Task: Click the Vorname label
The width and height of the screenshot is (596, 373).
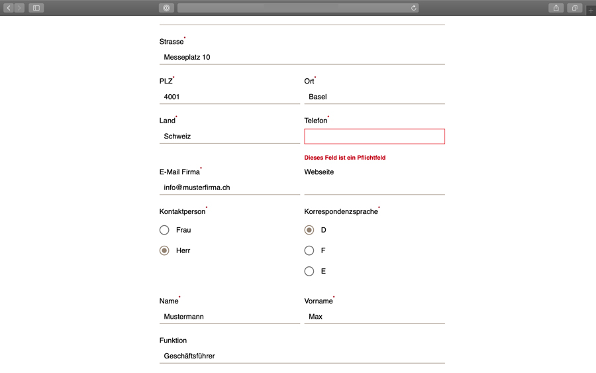Action: [319, 301]
